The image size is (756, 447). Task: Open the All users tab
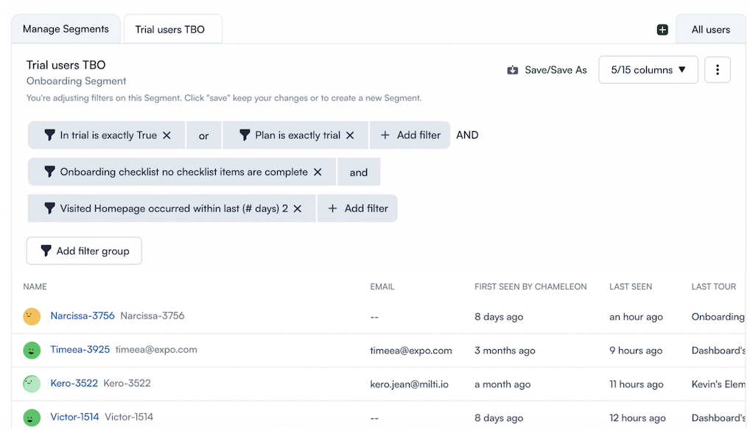tap(710, 29)
